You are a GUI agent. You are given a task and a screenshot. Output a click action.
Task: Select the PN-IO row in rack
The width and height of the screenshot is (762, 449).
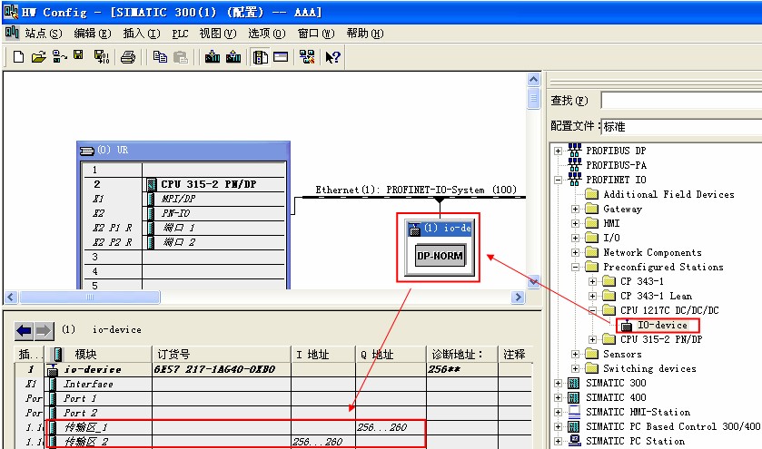coord(183,213)
